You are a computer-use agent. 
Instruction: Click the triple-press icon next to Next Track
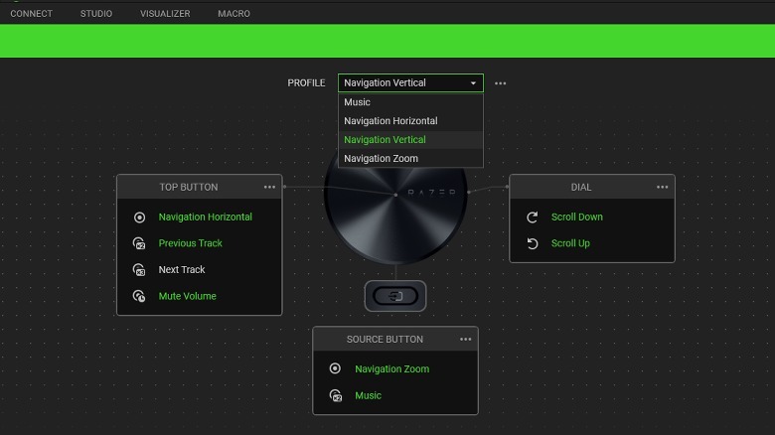(x=139, y=270)
